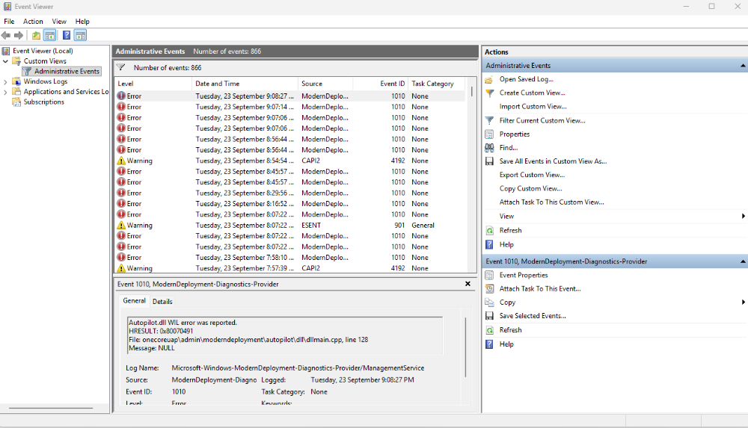Image resolution: width=748 pixels, height=428 pixels.
Task: Click the blue Help toolbar icon
Action: click(x=67, y=35)
